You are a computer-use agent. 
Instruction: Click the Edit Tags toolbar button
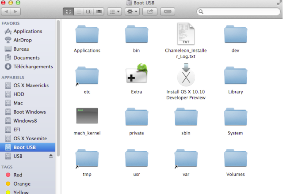click(x=168, y=12)
